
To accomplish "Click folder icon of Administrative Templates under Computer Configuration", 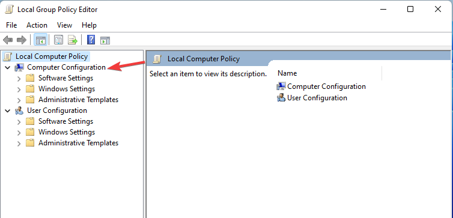I will point(30,100).
